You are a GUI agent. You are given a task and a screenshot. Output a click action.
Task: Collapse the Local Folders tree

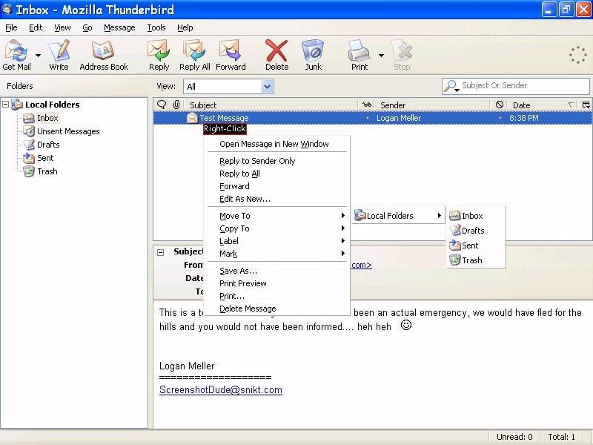(x=6, y=104)
